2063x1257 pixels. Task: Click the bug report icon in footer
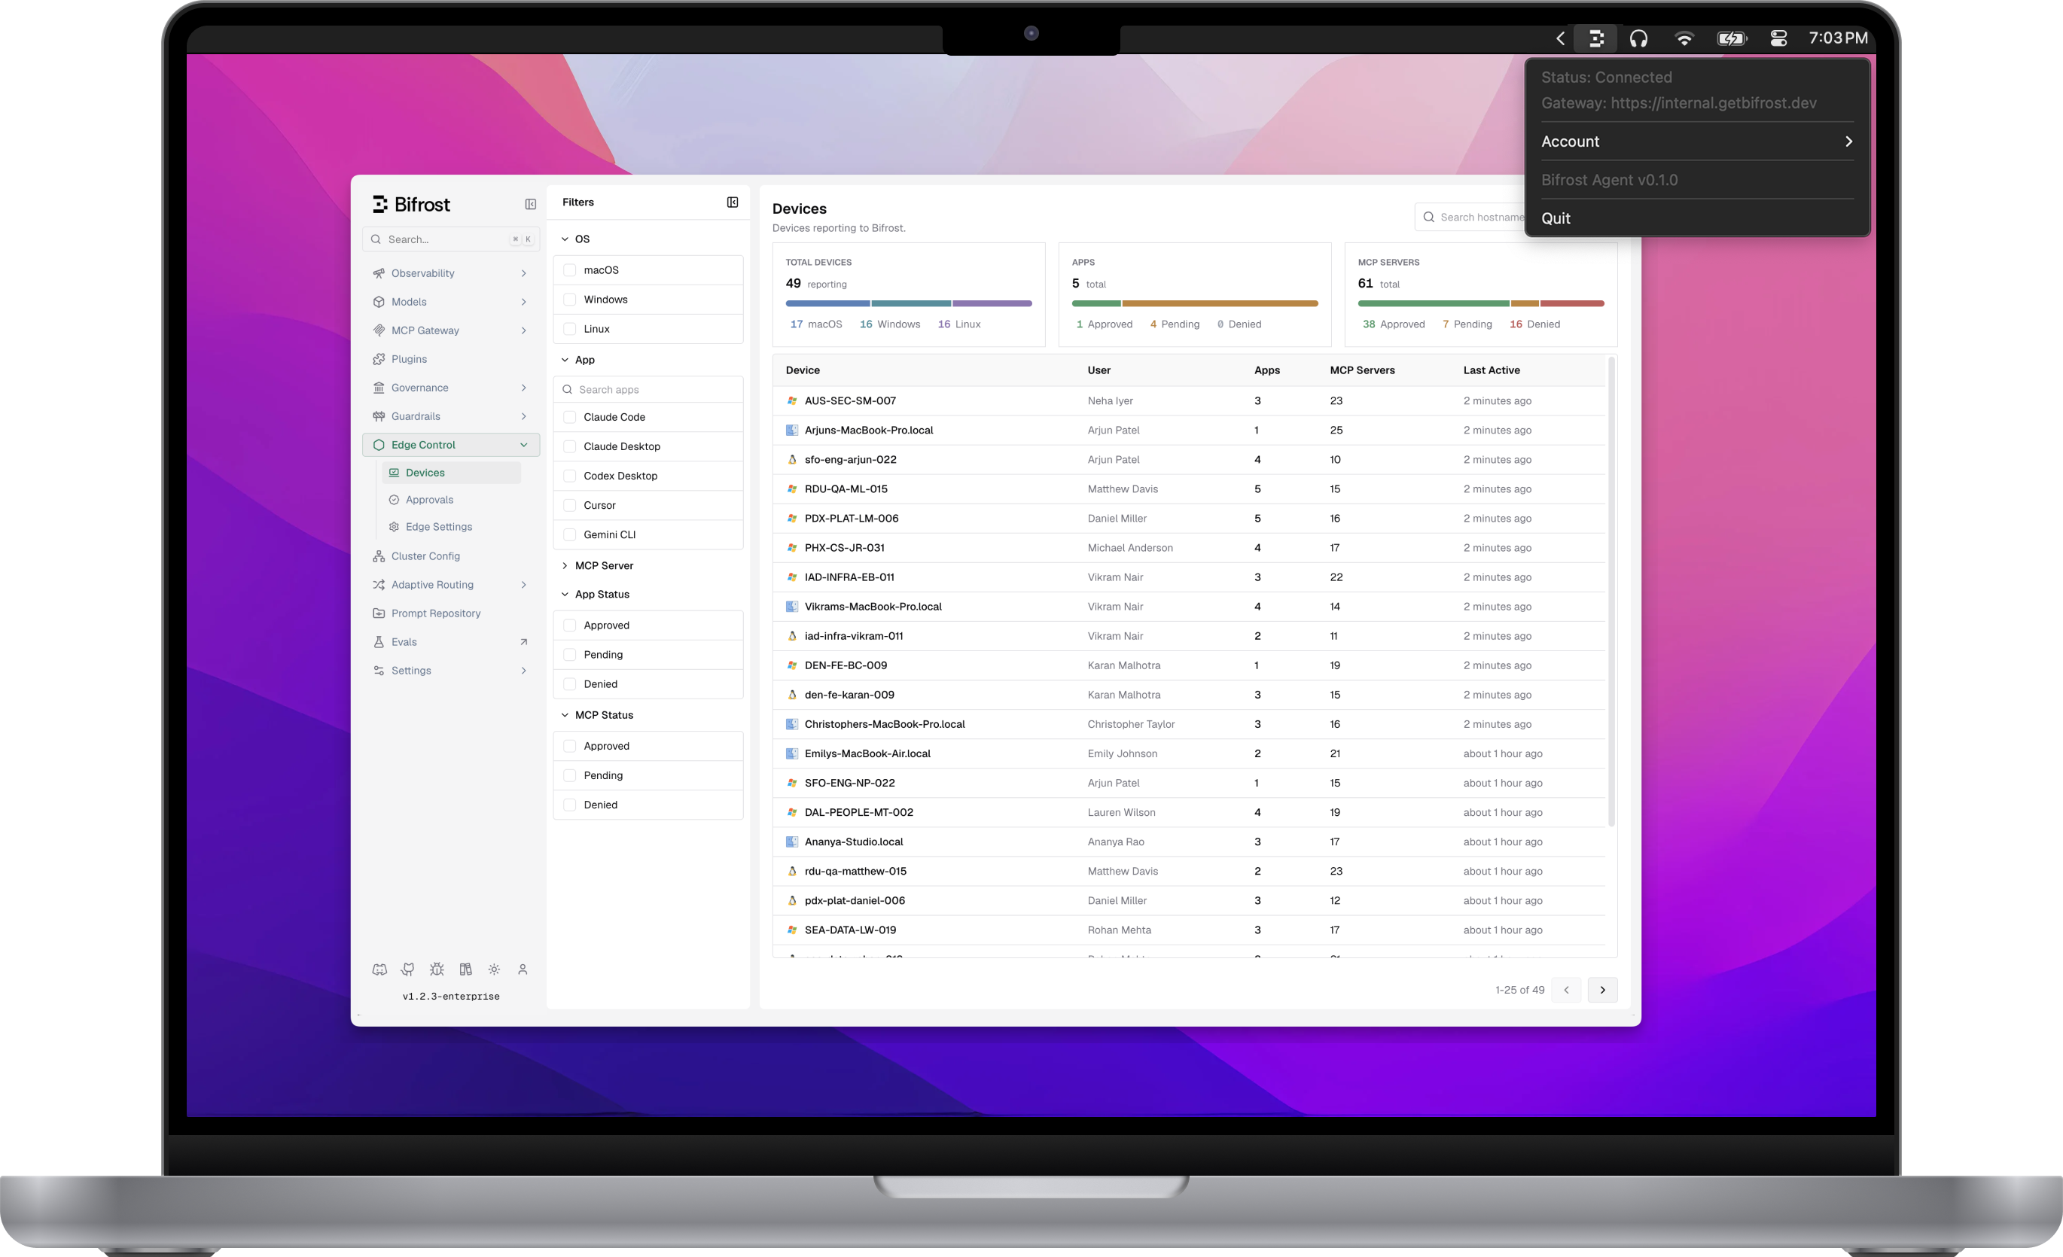coord(436,969)
